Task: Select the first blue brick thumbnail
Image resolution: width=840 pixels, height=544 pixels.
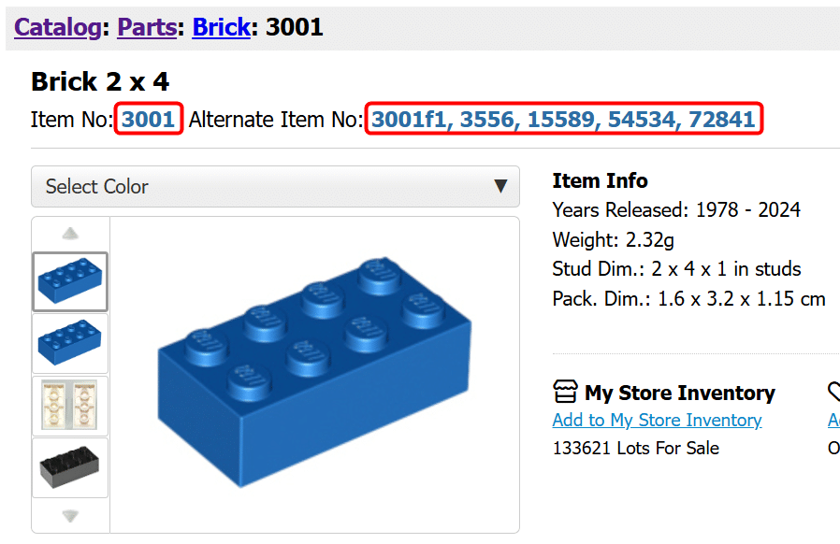Action: pos(70,281)
